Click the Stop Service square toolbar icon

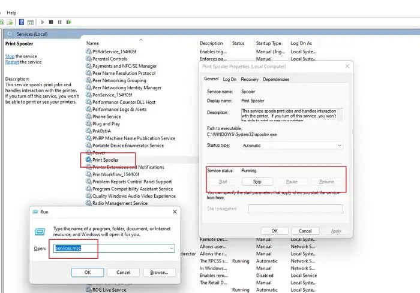51,22
